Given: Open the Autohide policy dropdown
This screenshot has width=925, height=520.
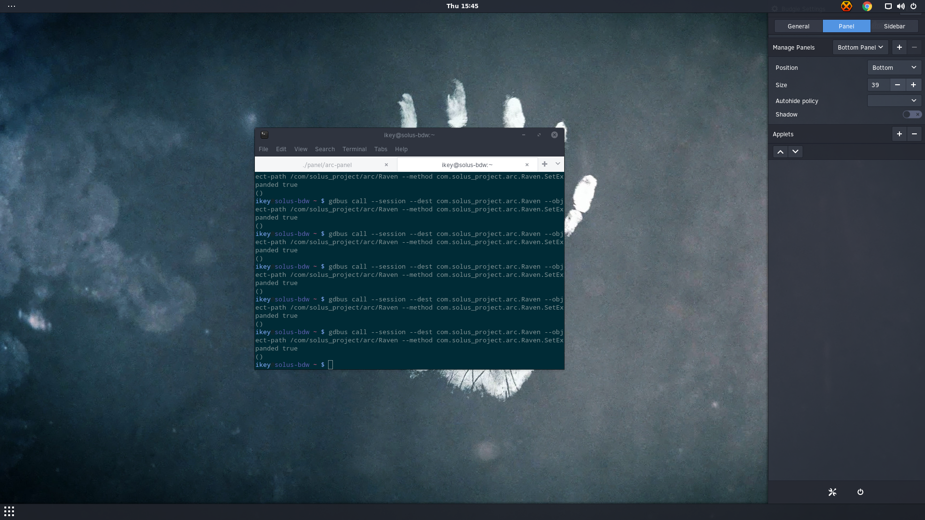Looking at the screenshot, I should point(894,101).
